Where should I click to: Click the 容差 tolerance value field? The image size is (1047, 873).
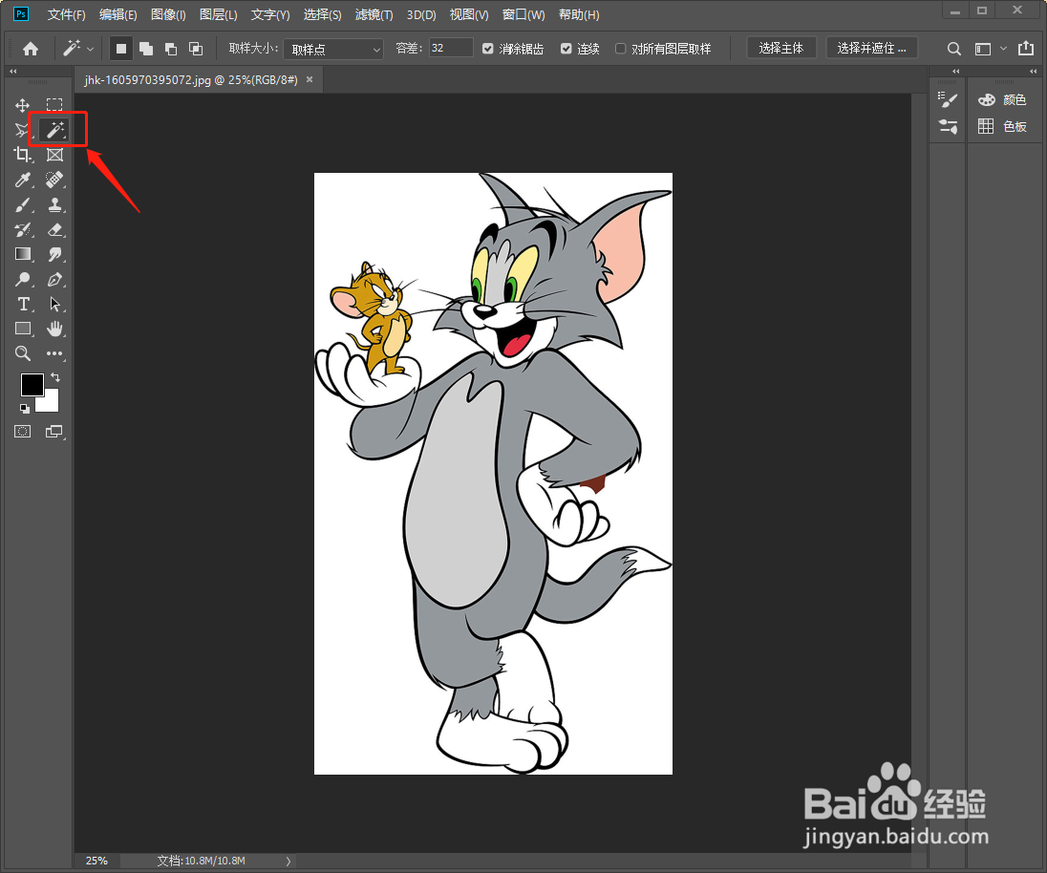451,48
